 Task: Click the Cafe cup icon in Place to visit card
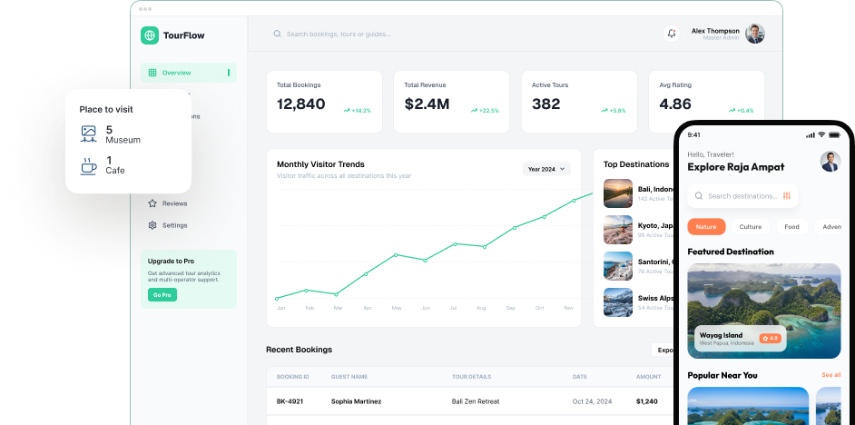(x=88, y=165)
